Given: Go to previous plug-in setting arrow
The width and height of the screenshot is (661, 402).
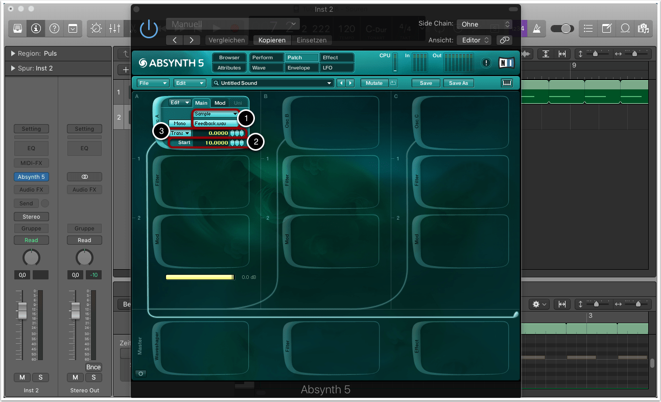Looking at the screenshot, I should (175, 40).
